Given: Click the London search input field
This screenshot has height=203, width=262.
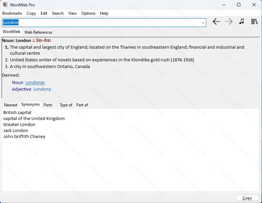Looking at the screenshot, I should click(x=104, y=23).
